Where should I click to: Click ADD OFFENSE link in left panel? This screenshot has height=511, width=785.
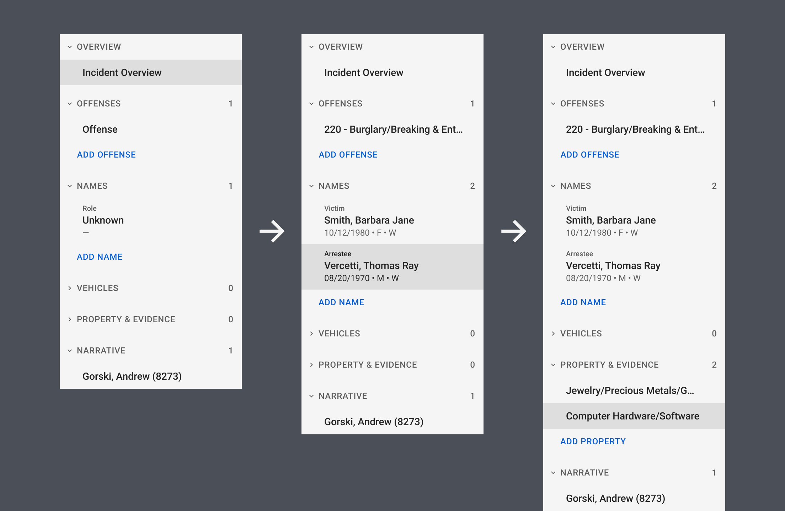(x=106, y=155)
